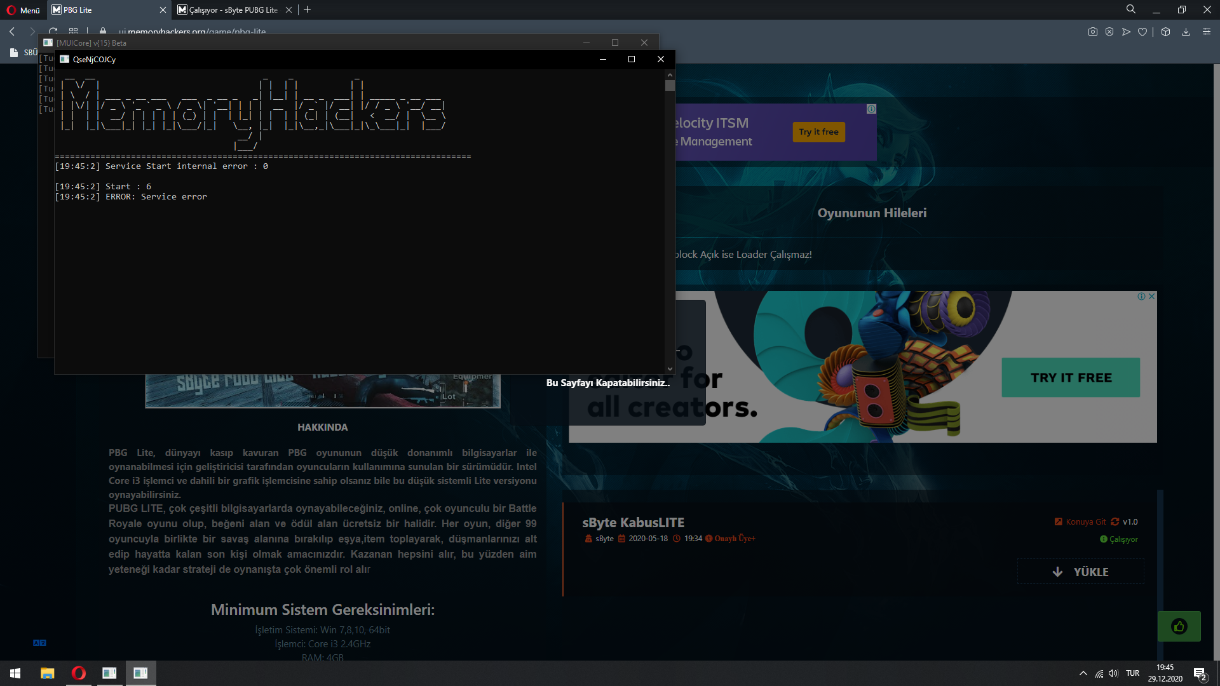Click the AdChoices info icon on creators ad
Viewport: 1220px width, 686px height.
1142,296
